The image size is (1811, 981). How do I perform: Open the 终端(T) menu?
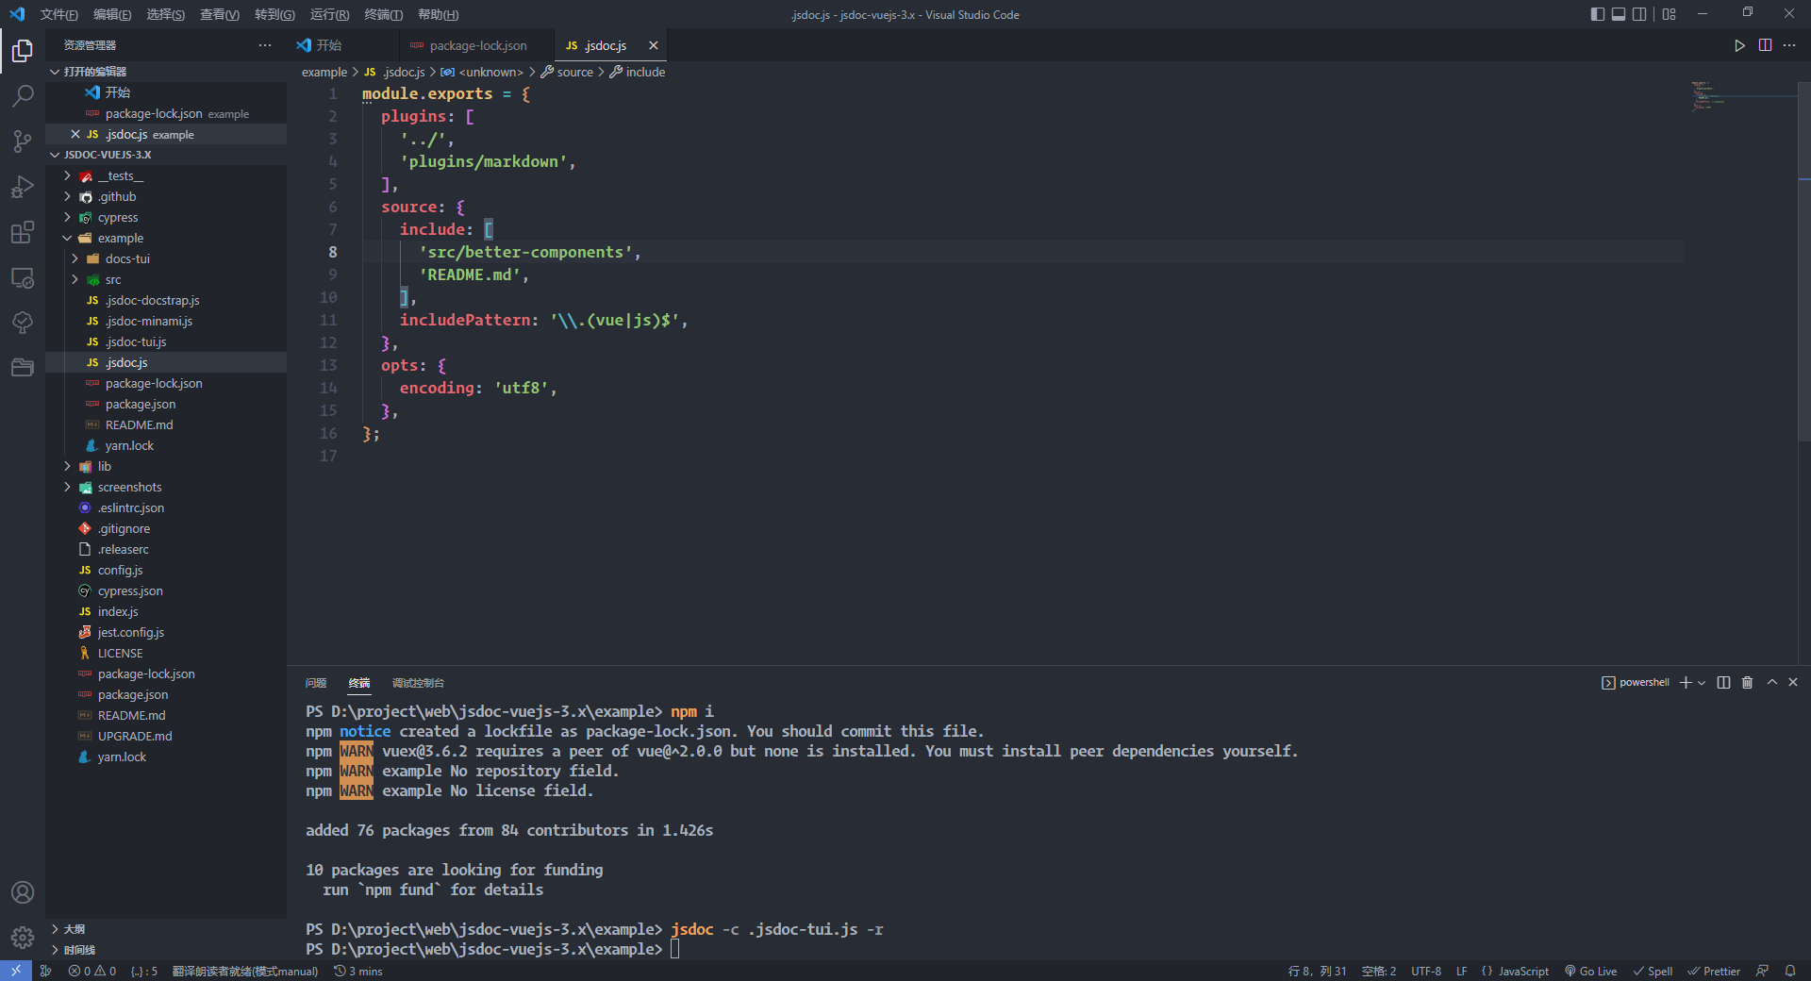tap(383, 14)
